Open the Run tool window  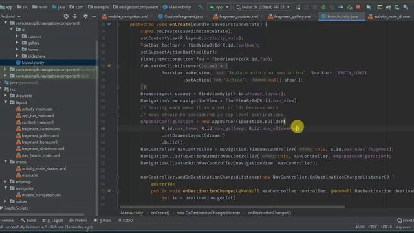tap(102, 220)
